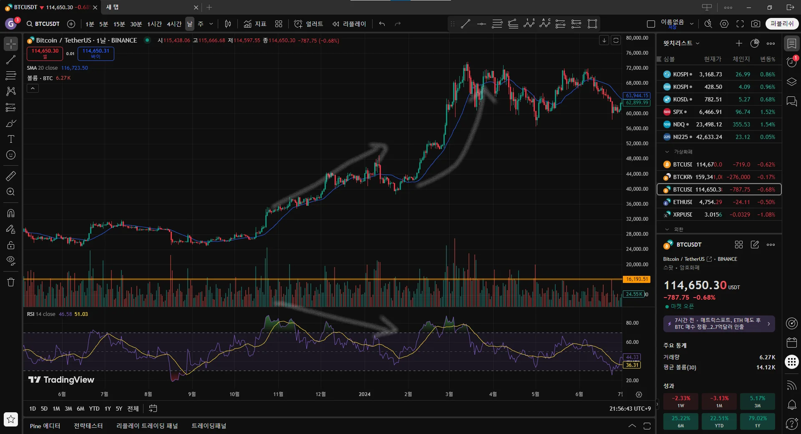Hide all drawings with eye icon
This screenshot has width=801, height=434.
click(x=11, y=261)
